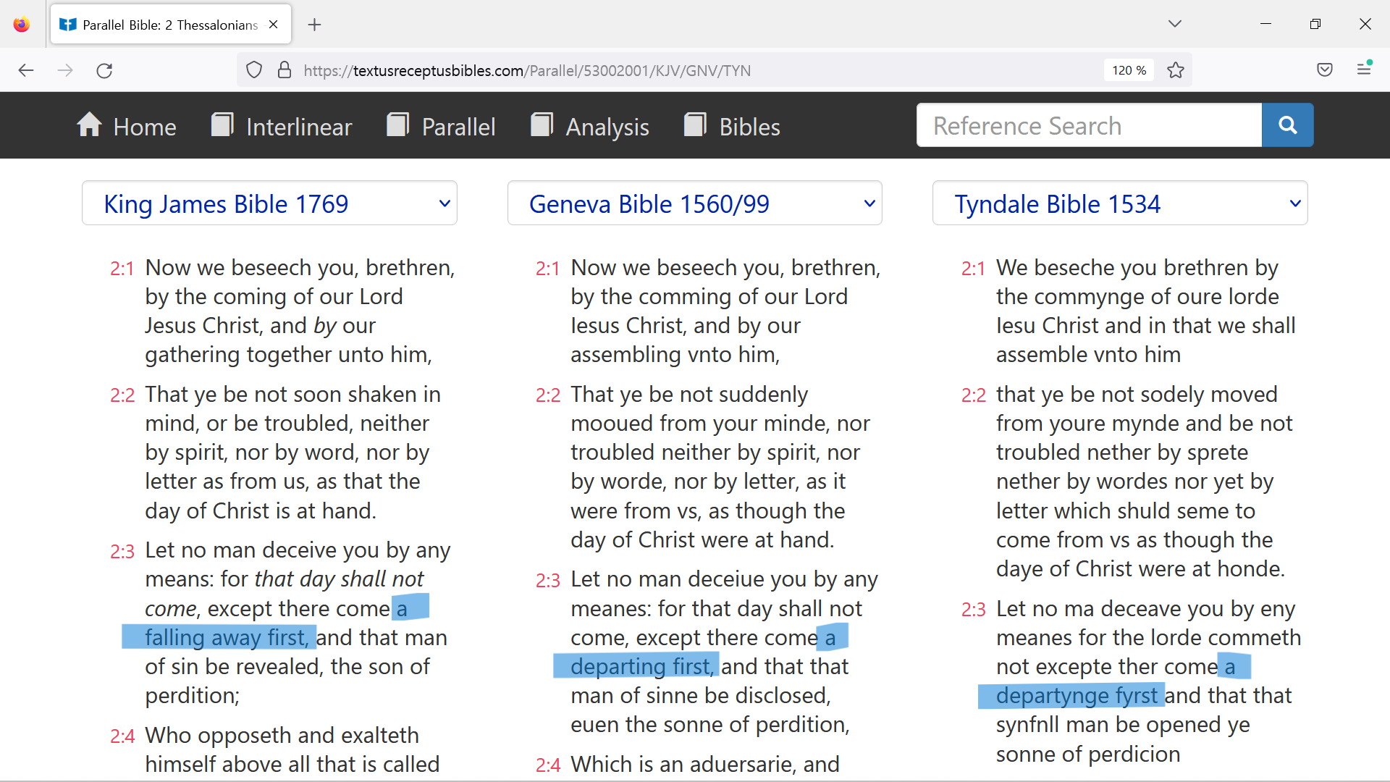1390x782 pixels.
Task: Click verse 2:3 link in Tyndale column
Action: (974, 610)
